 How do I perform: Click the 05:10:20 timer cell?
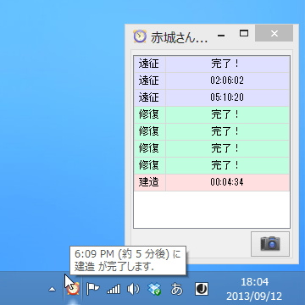pos(228,98)
